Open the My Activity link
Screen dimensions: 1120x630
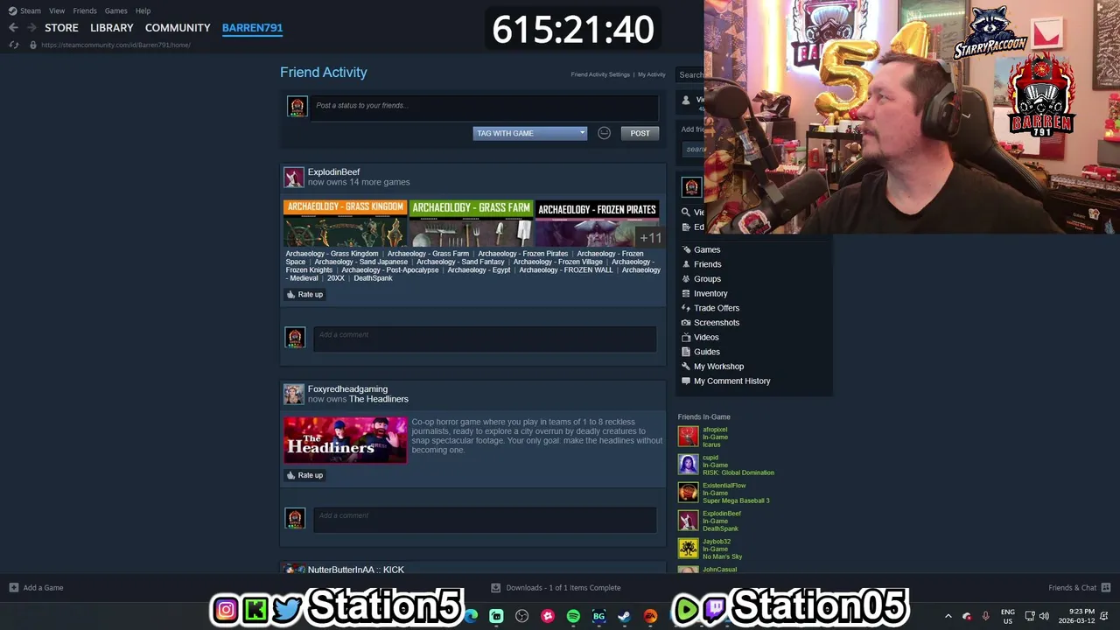[651, 74]
